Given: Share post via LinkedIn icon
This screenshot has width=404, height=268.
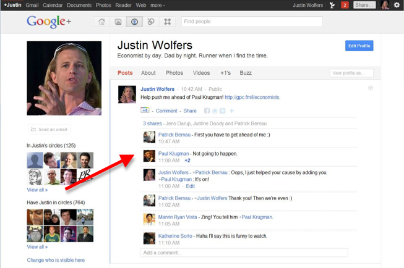Looking at the screenshot, I should pyautogui.click(x=222, y=111).
